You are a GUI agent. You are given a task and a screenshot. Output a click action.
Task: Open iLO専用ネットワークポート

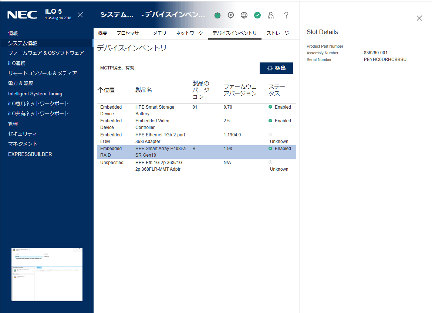click(x=38, y=103)
